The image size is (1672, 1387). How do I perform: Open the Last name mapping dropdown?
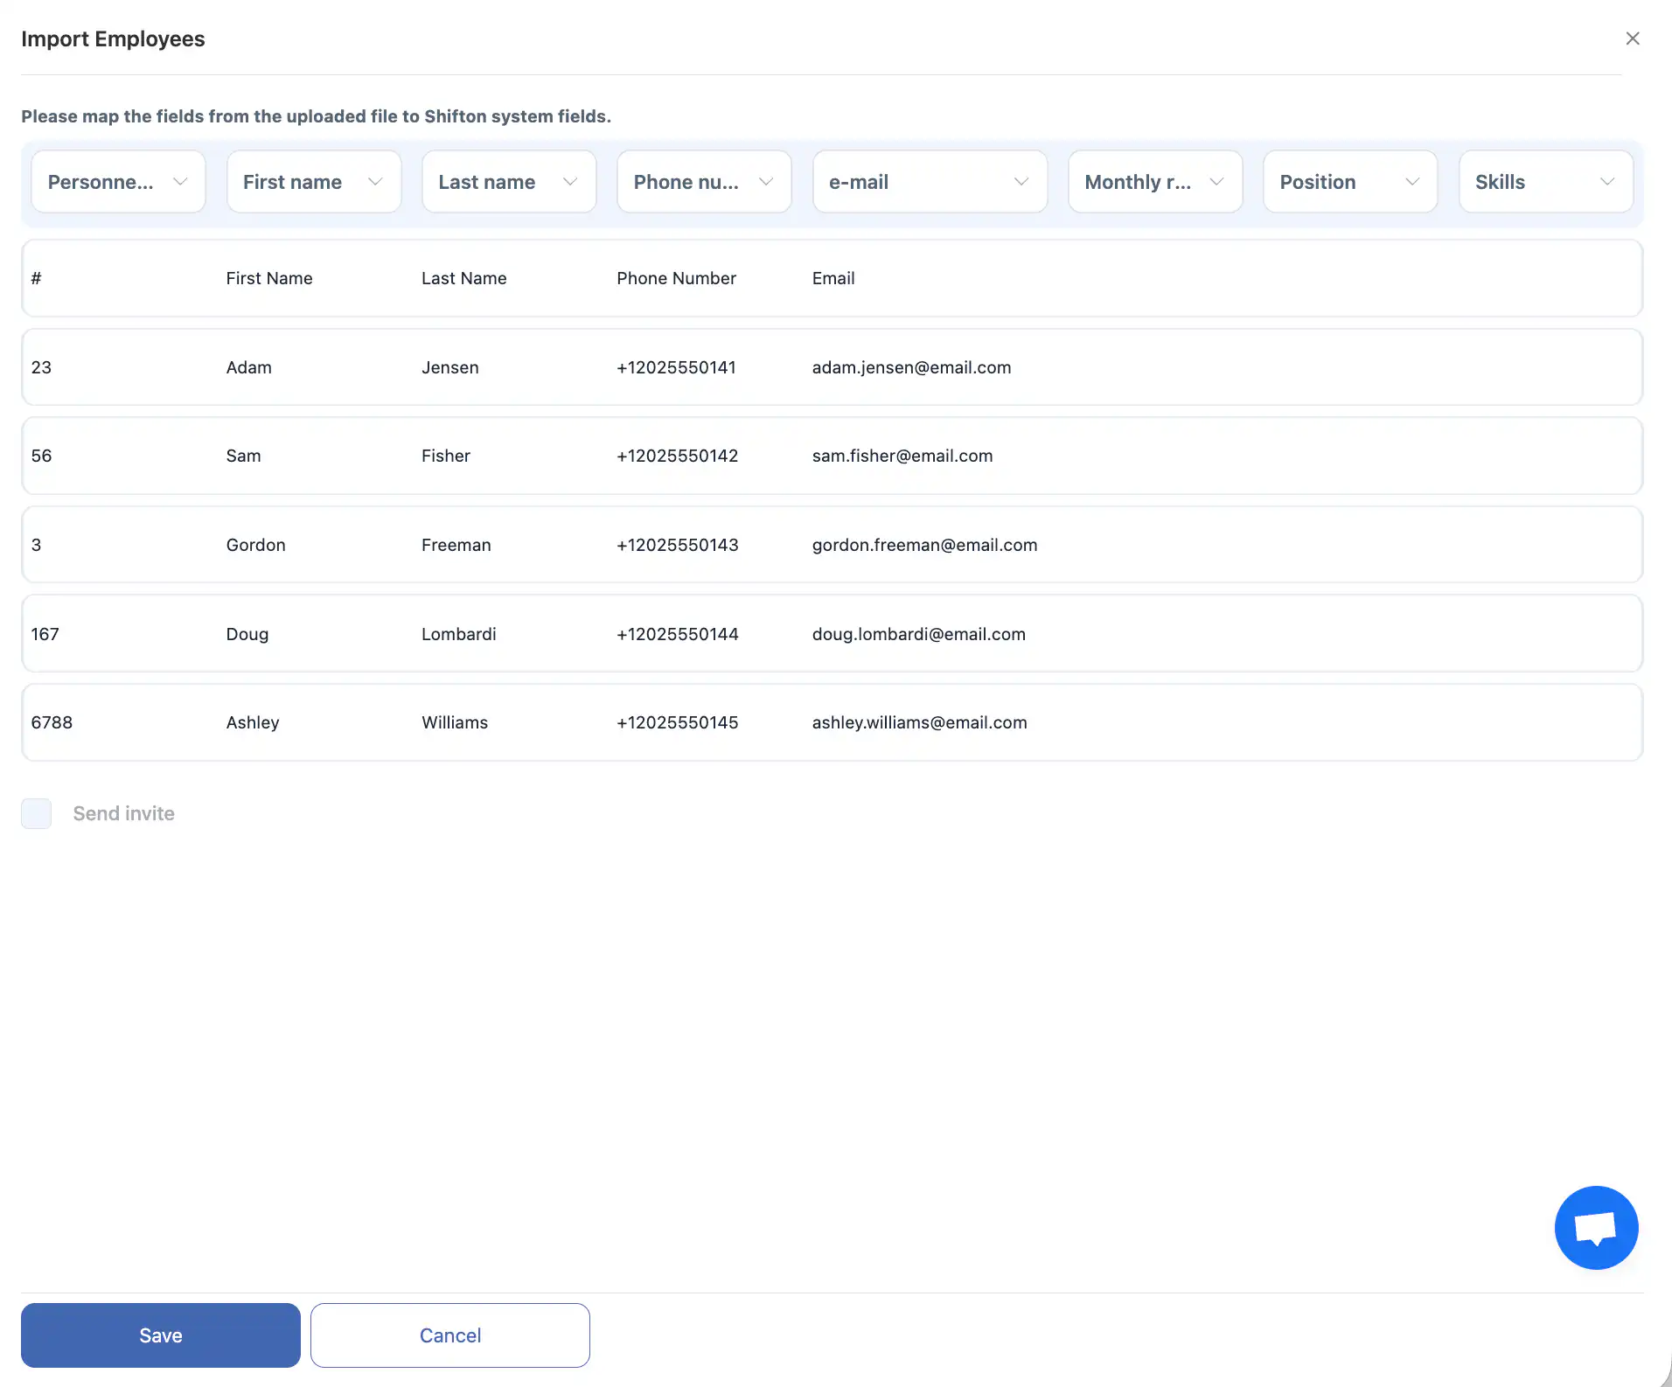pos(508,182)
